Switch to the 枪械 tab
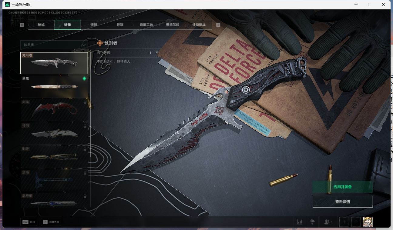 (x=41, y=25)
